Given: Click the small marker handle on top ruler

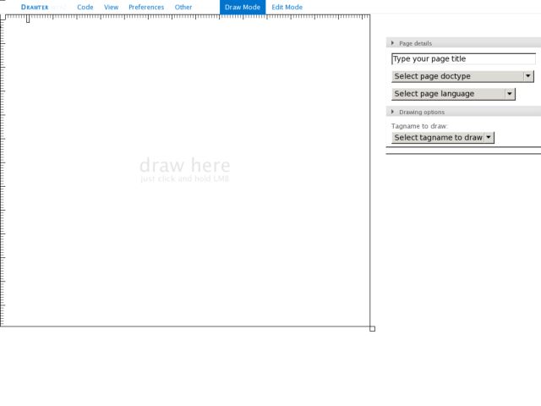Looking at the screenshot, I should coord(28,19).
